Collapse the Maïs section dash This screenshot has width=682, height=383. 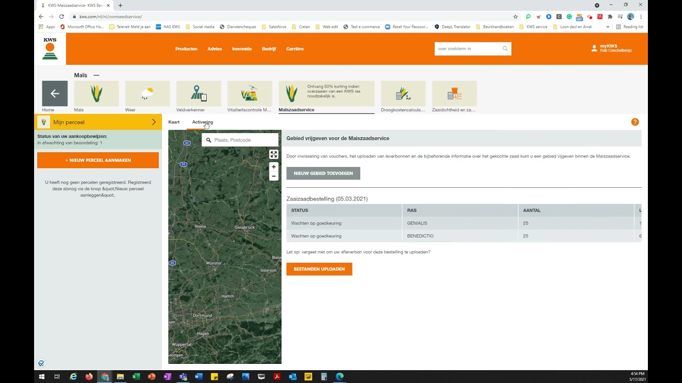[96, 75]
